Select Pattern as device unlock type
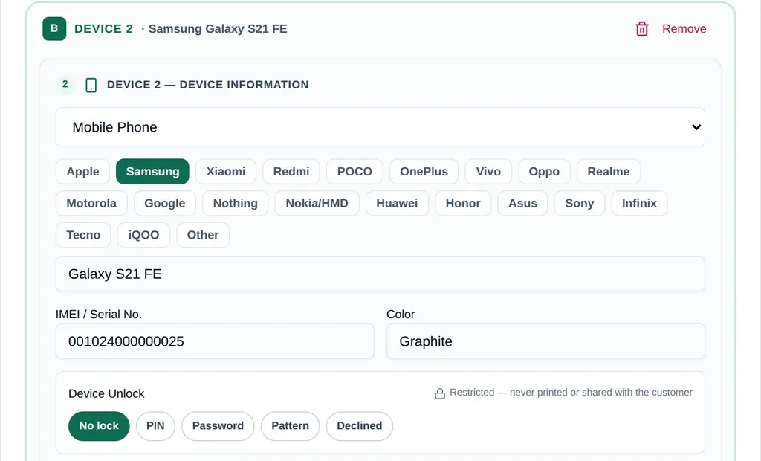This screenshot has width=761, height=461. (x=291, y=426)
